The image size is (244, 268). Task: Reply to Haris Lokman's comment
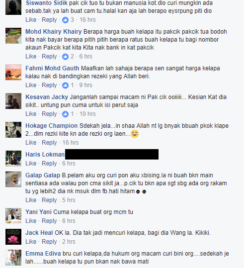coord(49,163)
